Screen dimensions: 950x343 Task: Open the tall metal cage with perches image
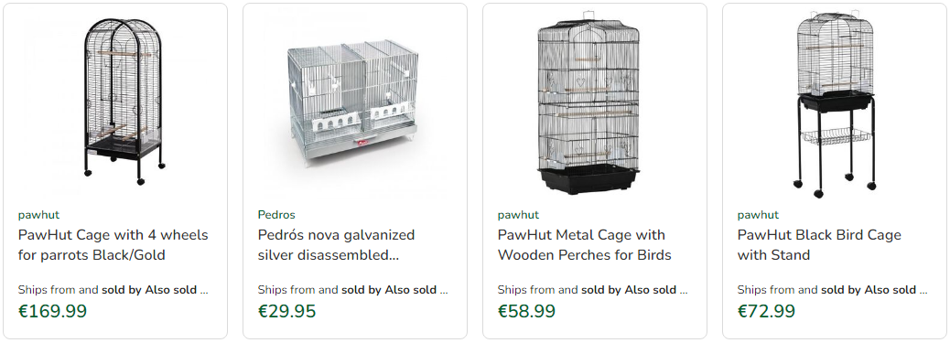pyautogui.click(x=588, y=102)
